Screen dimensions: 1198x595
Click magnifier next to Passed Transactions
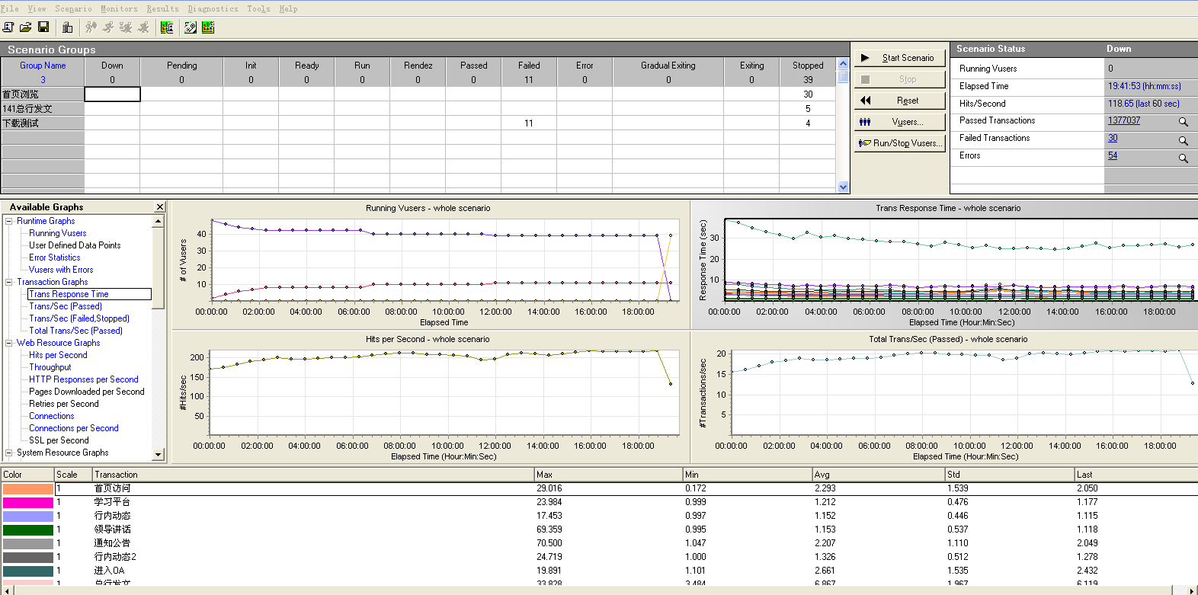1184,122
